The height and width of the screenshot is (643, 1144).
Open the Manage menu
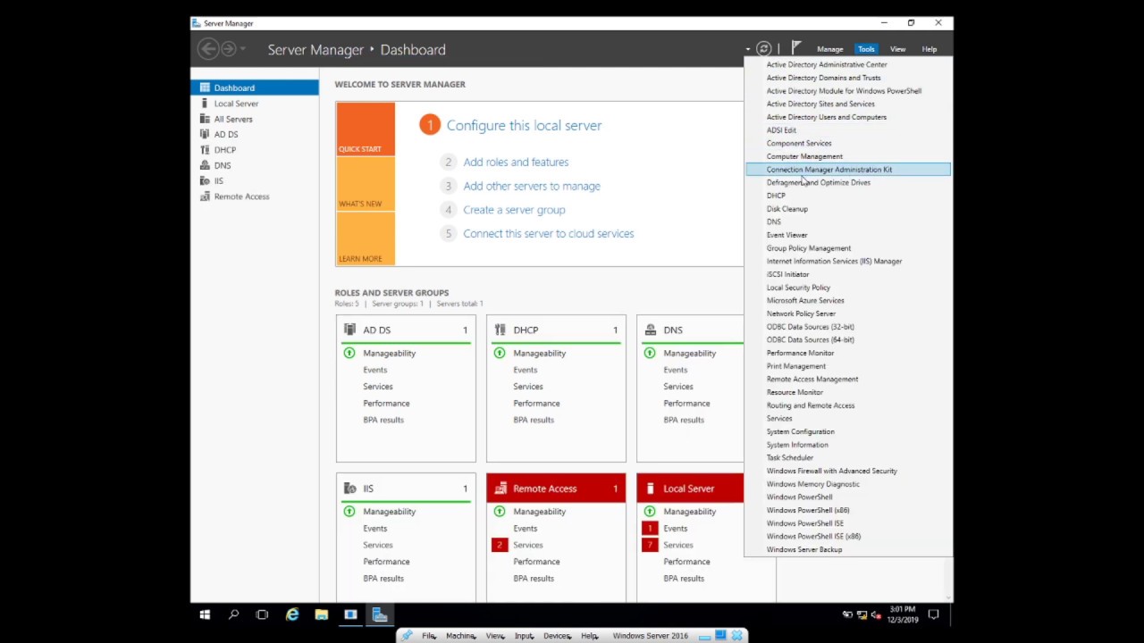point(829,49)
